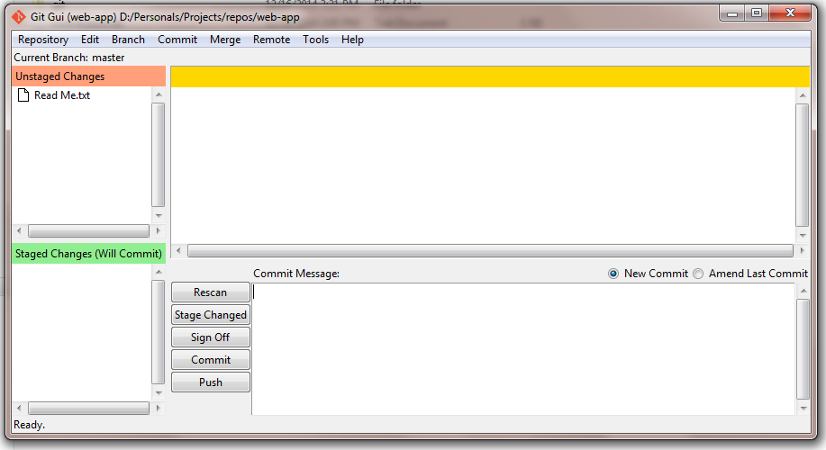The height and width of the screenshot is (450, 826).
Task: Click the Ready. status bar text
Action: pos(29,425)
